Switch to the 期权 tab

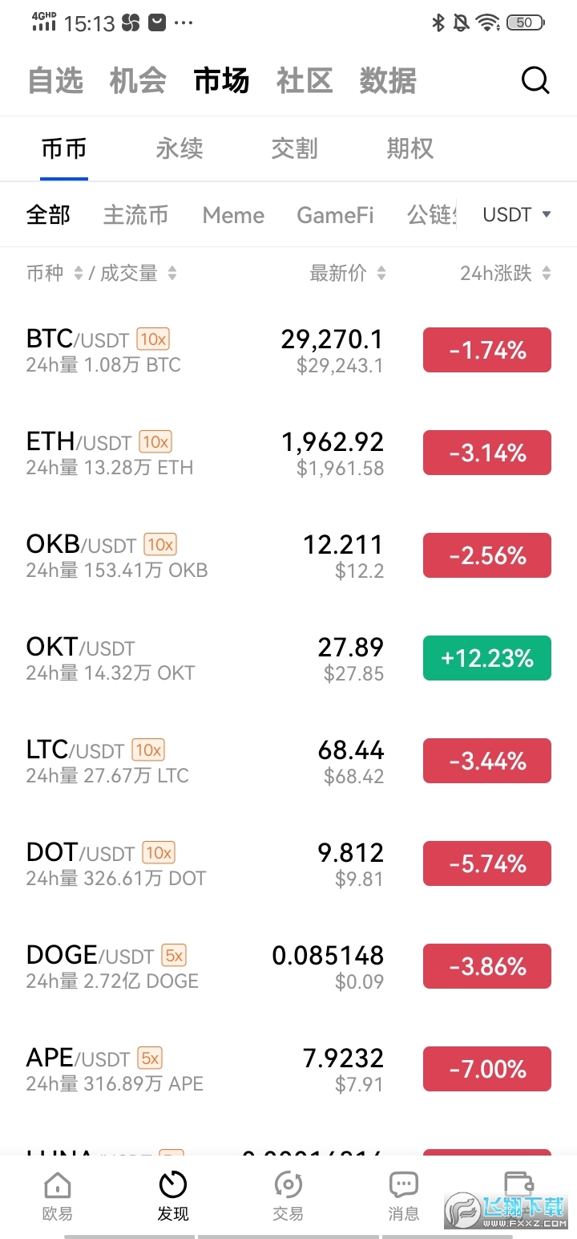point(410,148)
